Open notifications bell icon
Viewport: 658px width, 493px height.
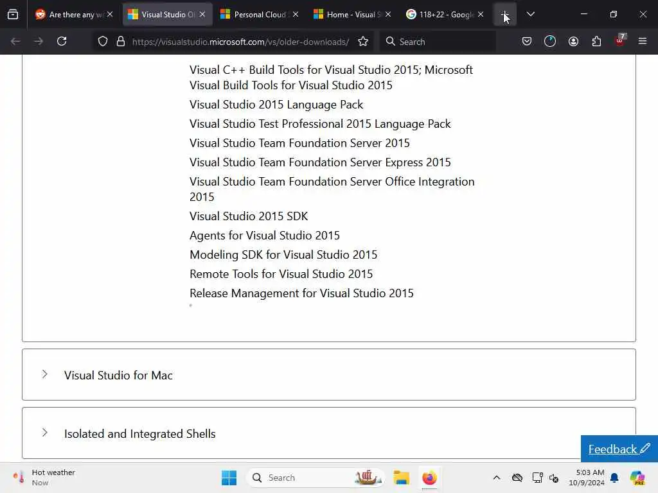614,478
